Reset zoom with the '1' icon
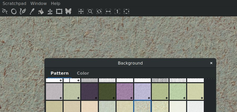The image size is (237, 112). tap(117, 11)
